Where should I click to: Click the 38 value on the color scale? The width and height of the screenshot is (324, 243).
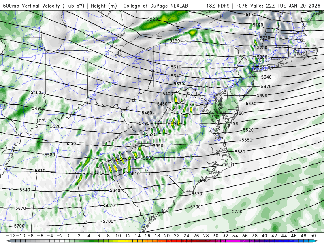pyautogui.click(x=255, y=236)
